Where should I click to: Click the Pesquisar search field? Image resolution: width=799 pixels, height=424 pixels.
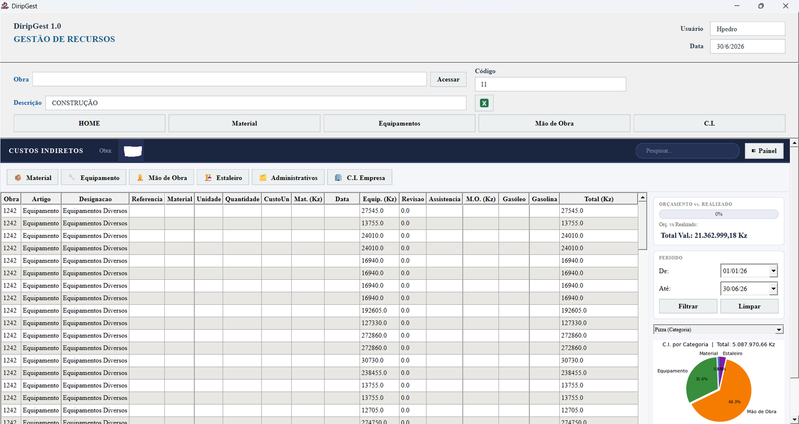point(687,151)
